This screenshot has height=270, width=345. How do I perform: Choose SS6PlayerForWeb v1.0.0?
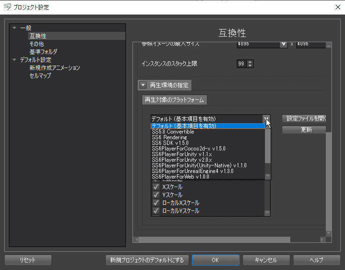[x=208, y=177]
